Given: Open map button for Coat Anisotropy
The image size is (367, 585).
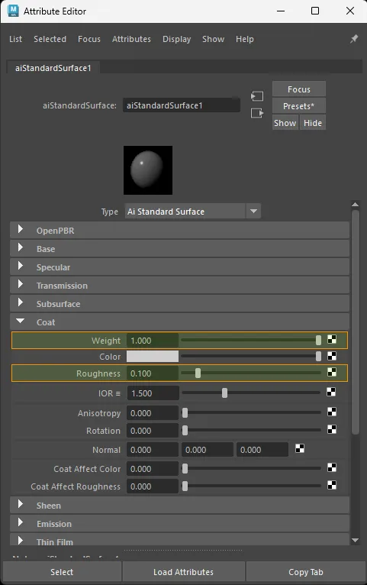Looking at the screenshot, I should tap(332, 412).
